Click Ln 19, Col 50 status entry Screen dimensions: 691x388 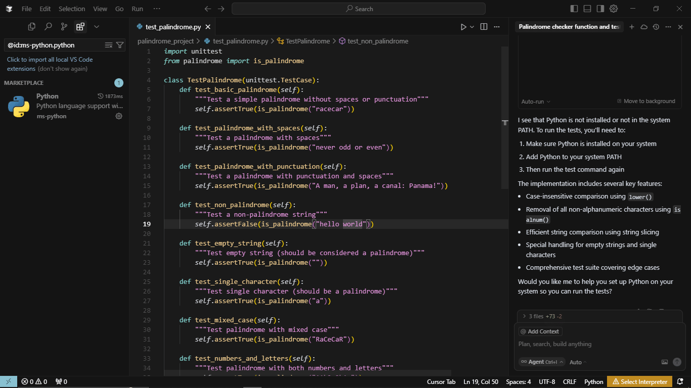click(481, 381)
